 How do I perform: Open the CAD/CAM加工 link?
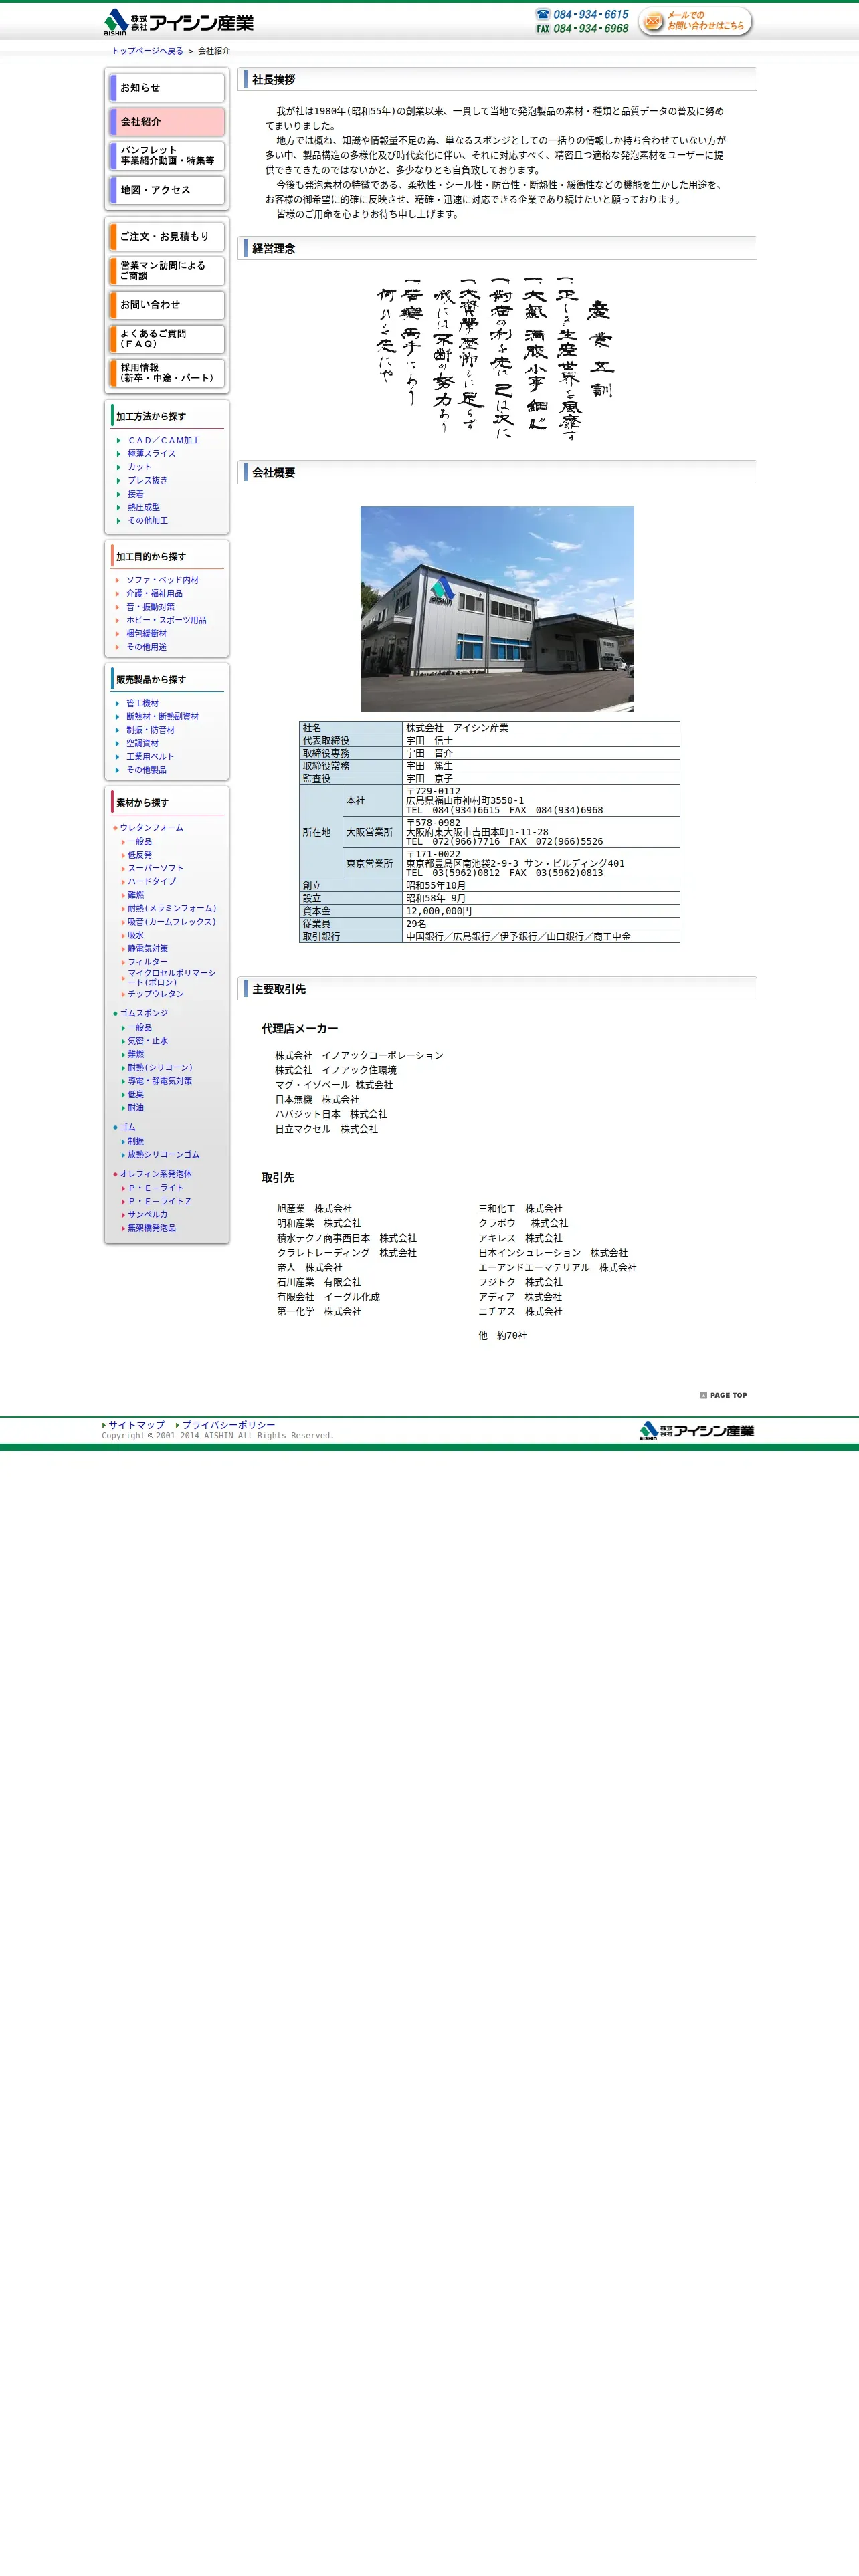(x=164, y=440)
